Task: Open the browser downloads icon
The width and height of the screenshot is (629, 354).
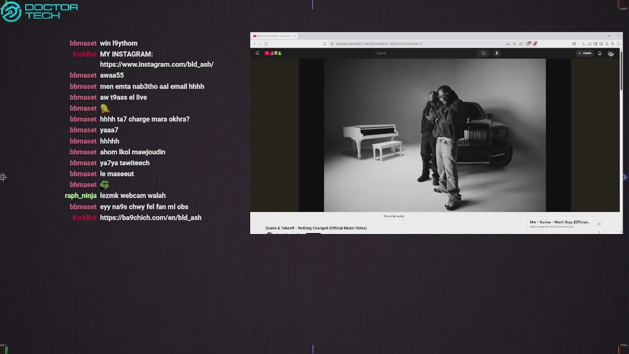Action: (583, 44)
